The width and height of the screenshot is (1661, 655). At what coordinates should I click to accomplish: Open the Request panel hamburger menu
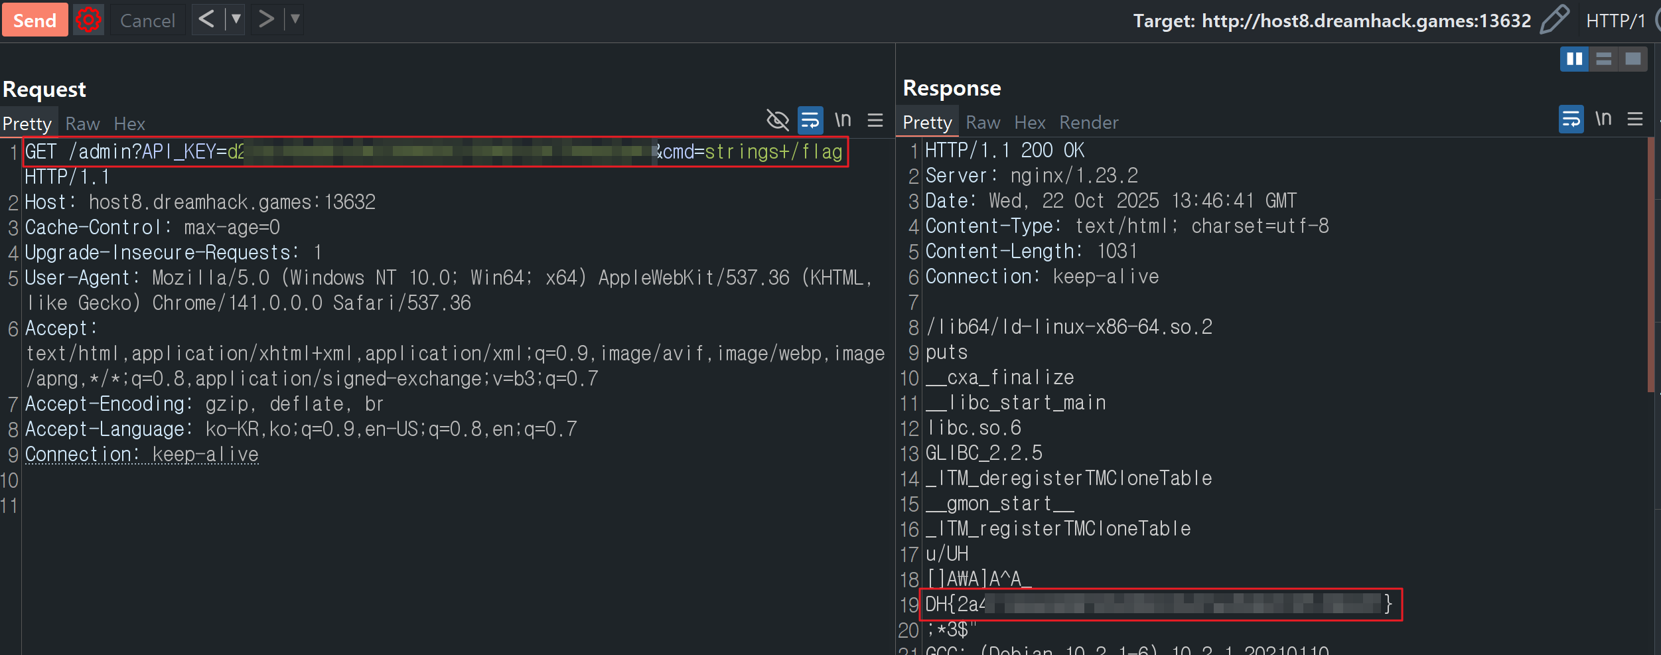(x=875, y=120)
